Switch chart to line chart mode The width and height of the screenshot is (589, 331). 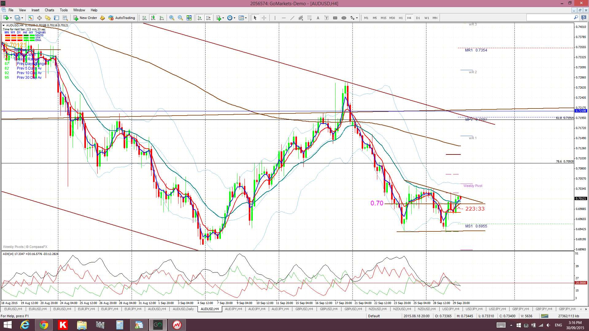(x=162, y=18)
